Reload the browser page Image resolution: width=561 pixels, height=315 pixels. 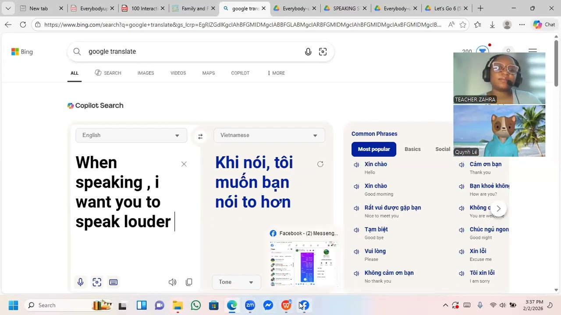point(23,25)
